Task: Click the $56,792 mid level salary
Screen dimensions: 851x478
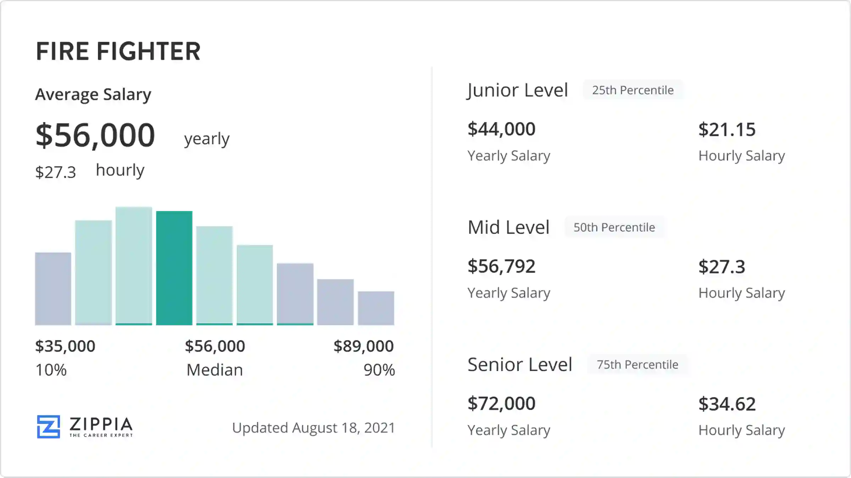Action: coord(501,266)
